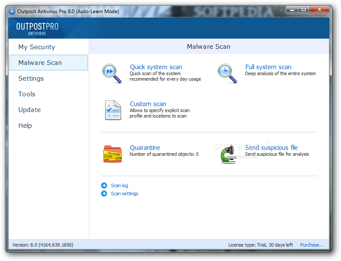Open the Custom scan link
Screen dimensions: 341x261
(x=148, y=104)
